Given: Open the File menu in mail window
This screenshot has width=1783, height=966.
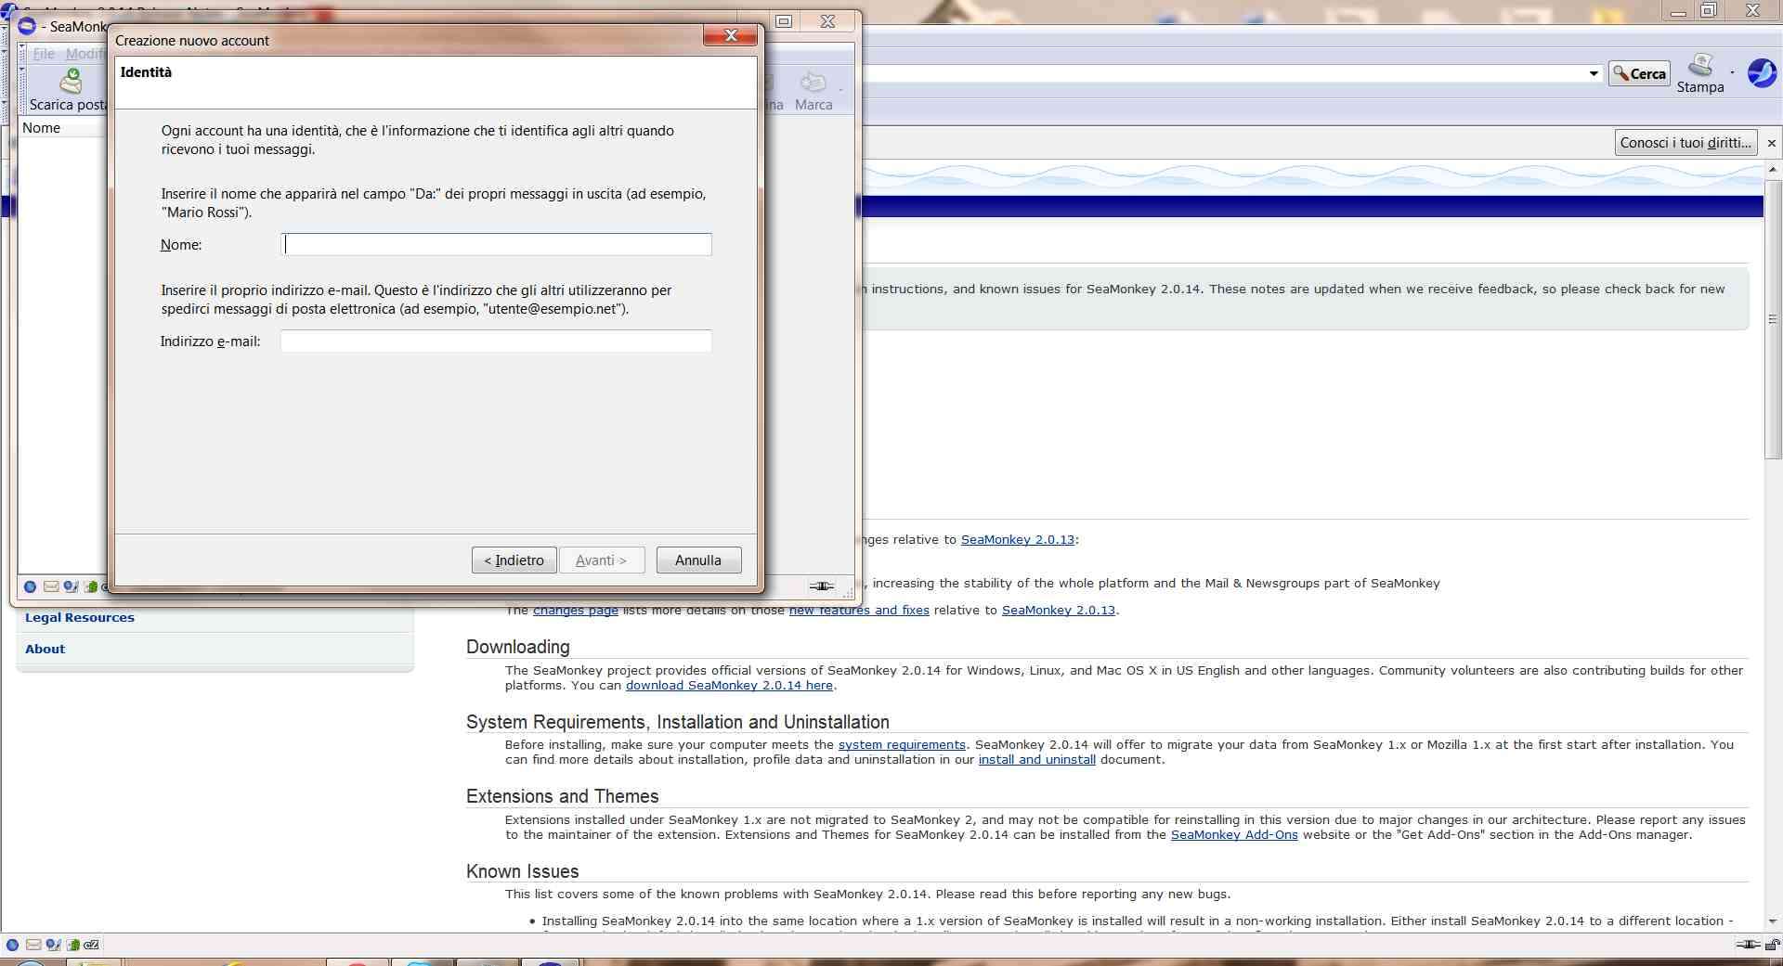Looking at the screenshot, I should (x=44, y=54).
